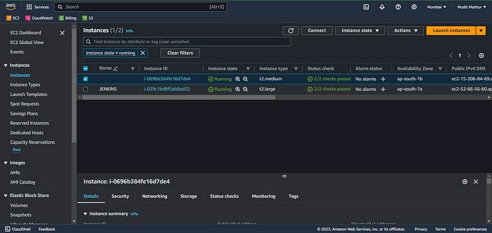The width and height of the screenshot is (492, 233).
Task: Open CloudWatch favorite shortcut
Action: click(39, 18)
